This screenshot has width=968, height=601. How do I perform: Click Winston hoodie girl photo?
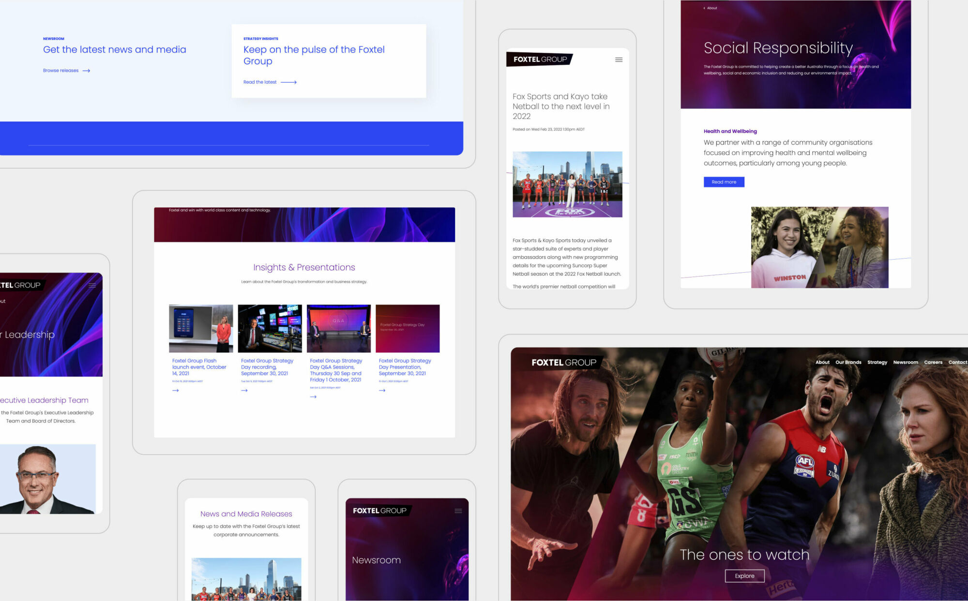(x=819, y=248)
